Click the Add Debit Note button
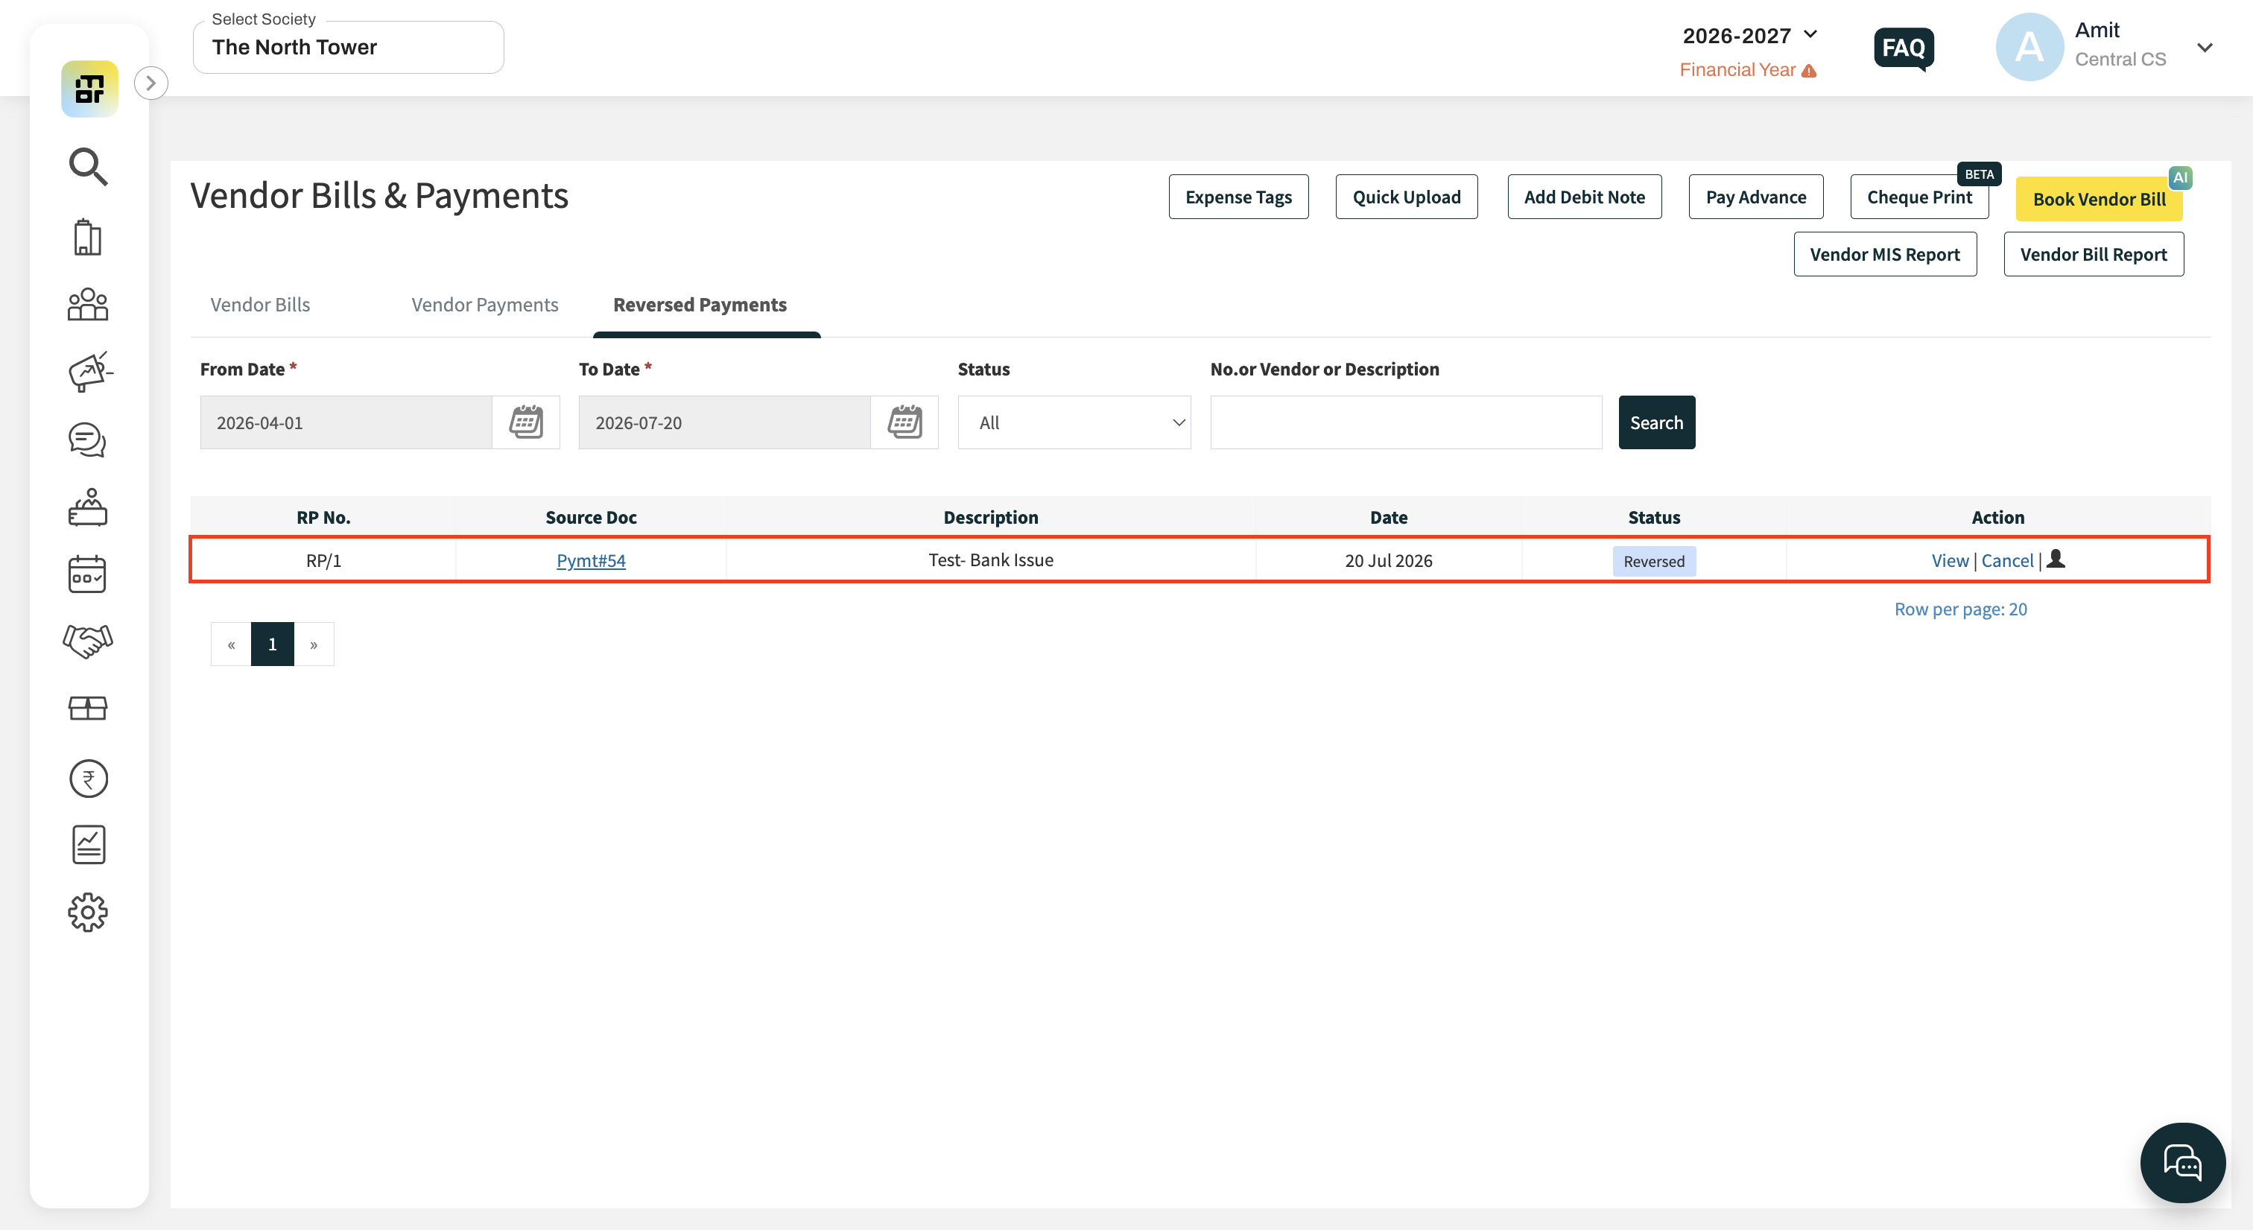This screenshot has height=1230, width=2253. pyautogui.click(x=1584, y=197)
